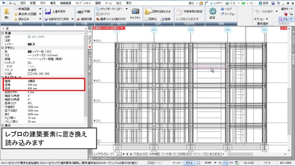Click the drawing horizontal scrollbar

240,154
